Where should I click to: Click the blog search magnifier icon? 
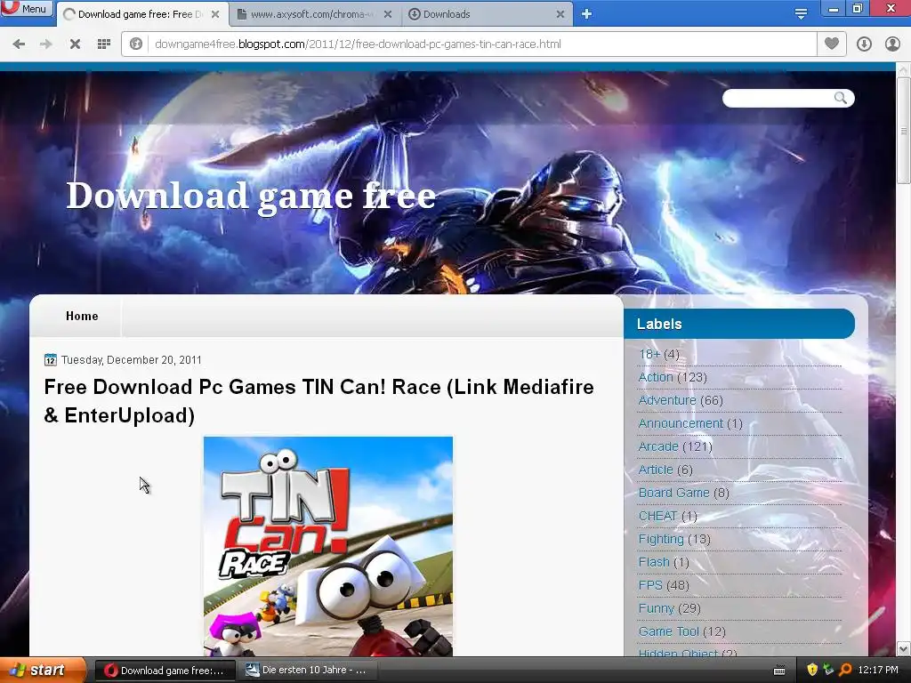coord(841,98)
